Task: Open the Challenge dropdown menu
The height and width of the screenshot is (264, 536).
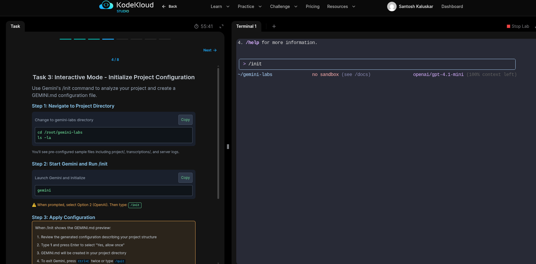Action: coord(284,7)
